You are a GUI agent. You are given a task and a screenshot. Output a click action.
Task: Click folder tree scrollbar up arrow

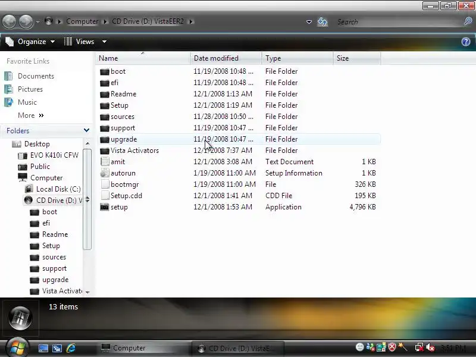pos(87,143)
